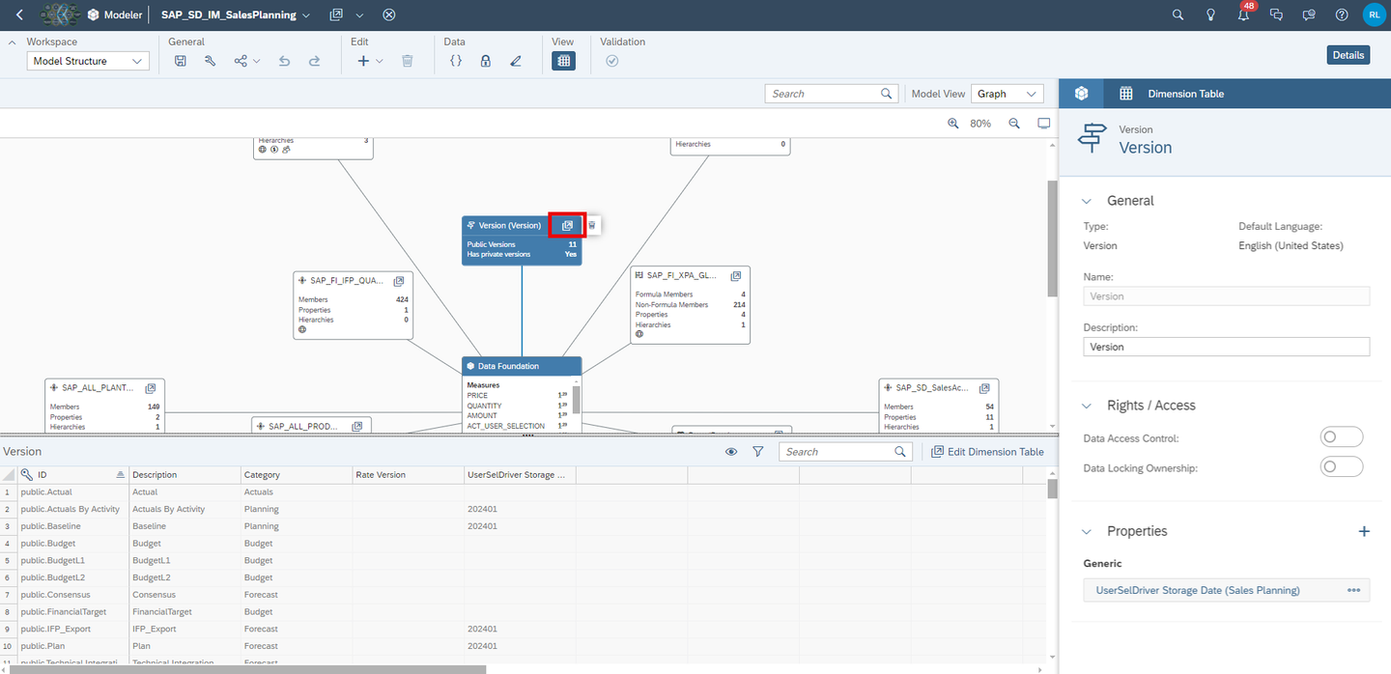The height and width of the screenshot is (674, 1391).
Task: Click the Category column header
Action: (x=297, y=475)
